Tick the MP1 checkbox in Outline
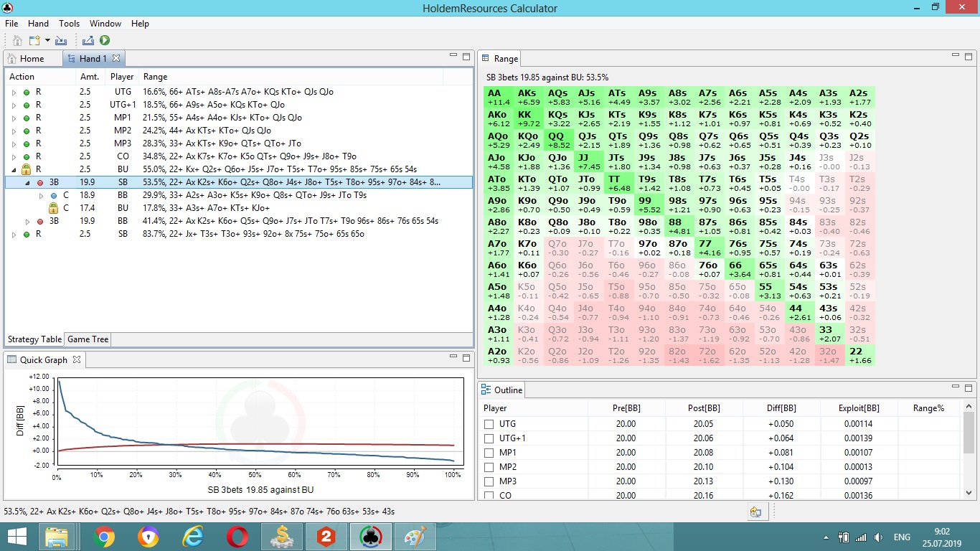The image size is (980, 551). click(x=489, y=453)
